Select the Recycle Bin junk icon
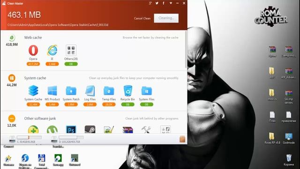The height and width of the screenshot is (169, 300). point(127,91)
